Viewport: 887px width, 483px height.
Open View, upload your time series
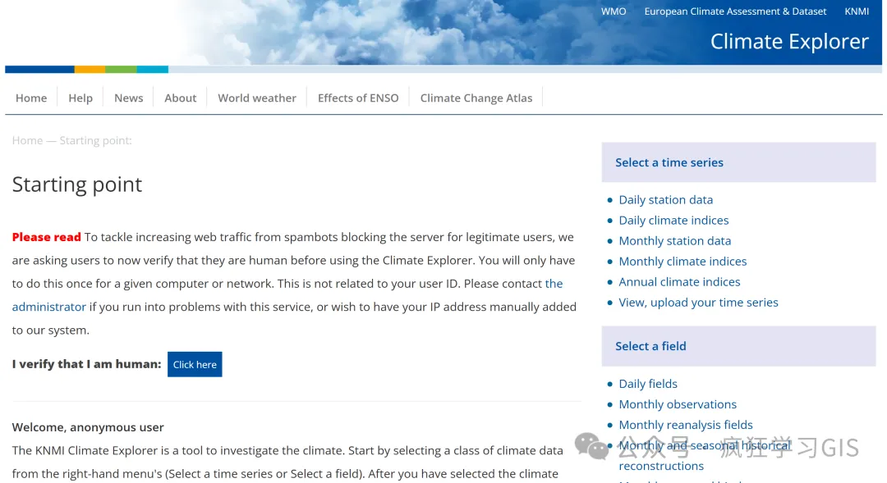pos(698,302)
